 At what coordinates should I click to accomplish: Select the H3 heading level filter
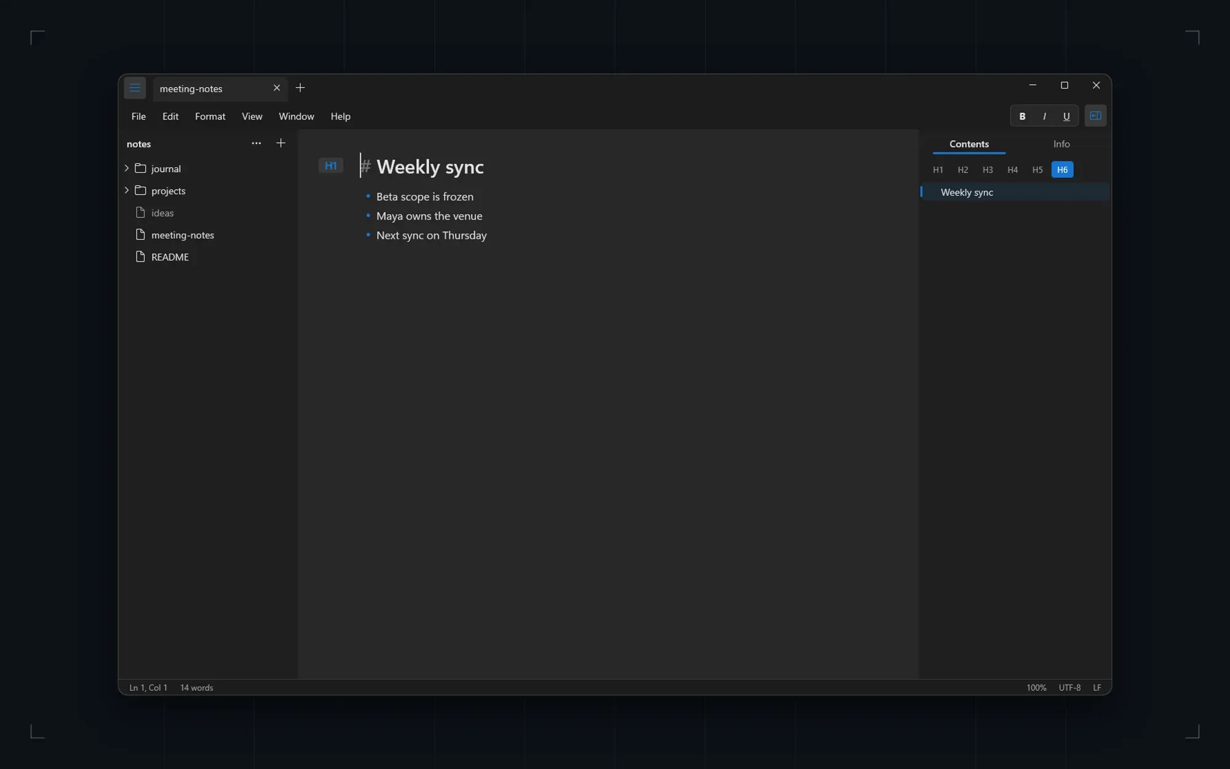click(x=988, y=170)
